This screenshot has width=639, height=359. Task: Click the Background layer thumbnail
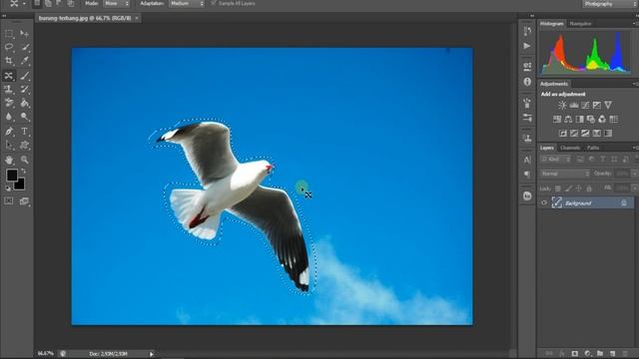(557, 202)
